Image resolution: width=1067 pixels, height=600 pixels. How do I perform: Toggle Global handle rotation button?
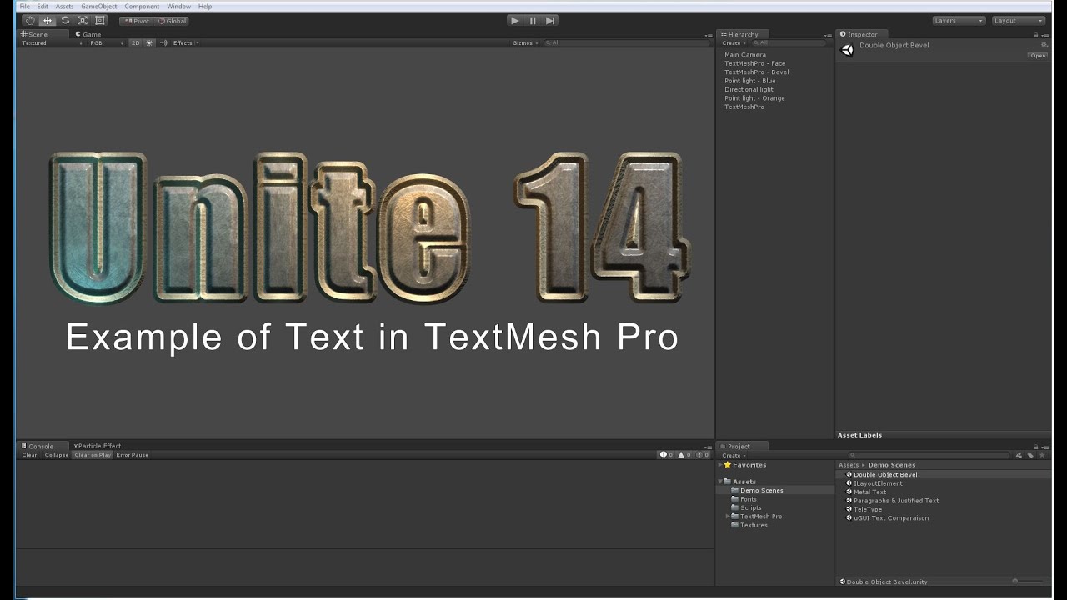pos(173,21)
